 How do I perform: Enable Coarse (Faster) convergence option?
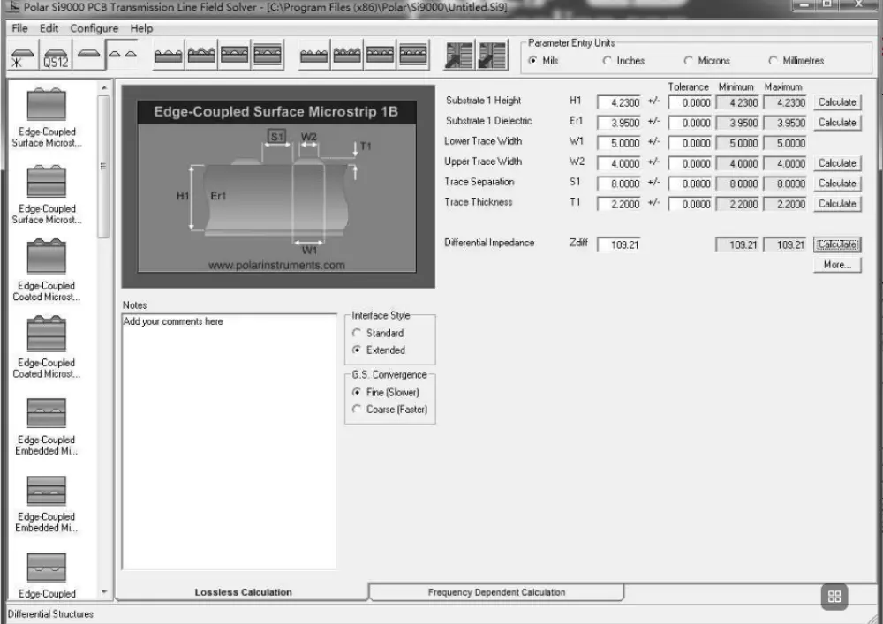357,410
